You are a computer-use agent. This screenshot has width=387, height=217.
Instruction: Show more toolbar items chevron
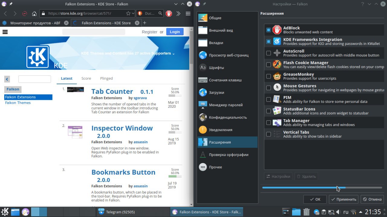point(178,14)
